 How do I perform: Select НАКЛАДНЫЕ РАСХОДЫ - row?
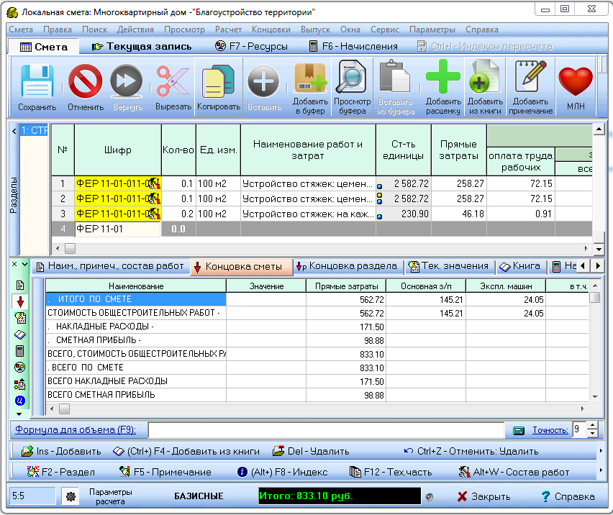pos(317,327)
